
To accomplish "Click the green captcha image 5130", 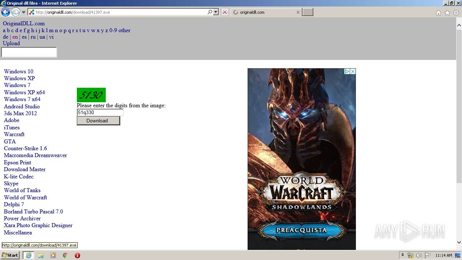I will (x=91, y=95).
